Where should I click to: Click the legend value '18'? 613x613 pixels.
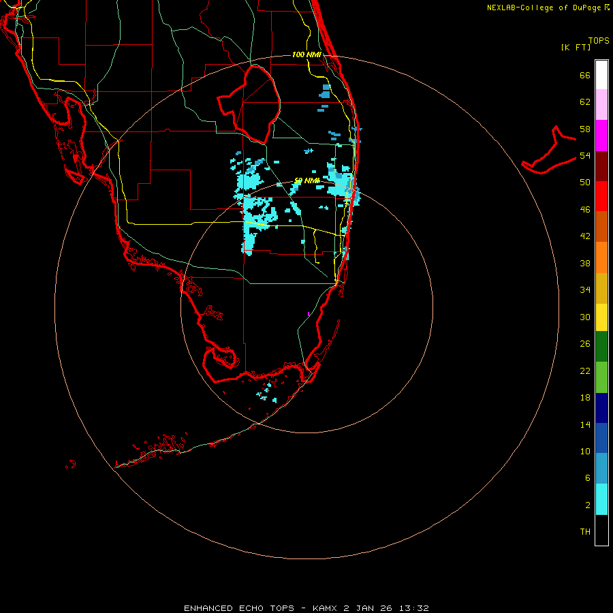pyautogui.click(x=585, y=398)
